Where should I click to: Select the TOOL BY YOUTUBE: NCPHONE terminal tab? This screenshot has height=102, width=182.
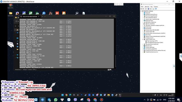coord(30,16)
